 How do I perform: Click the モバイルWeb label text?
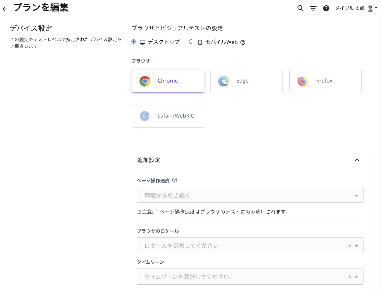[221, 42]
